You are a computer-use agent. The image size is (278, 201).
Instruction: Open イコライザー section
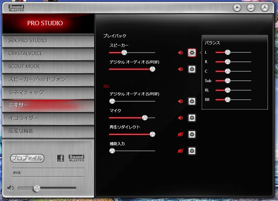click(48, 118)
